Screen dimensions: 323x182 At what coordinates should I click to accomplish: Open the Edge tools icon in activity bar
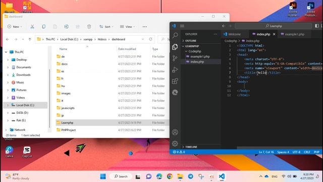[x=175, y=93]
